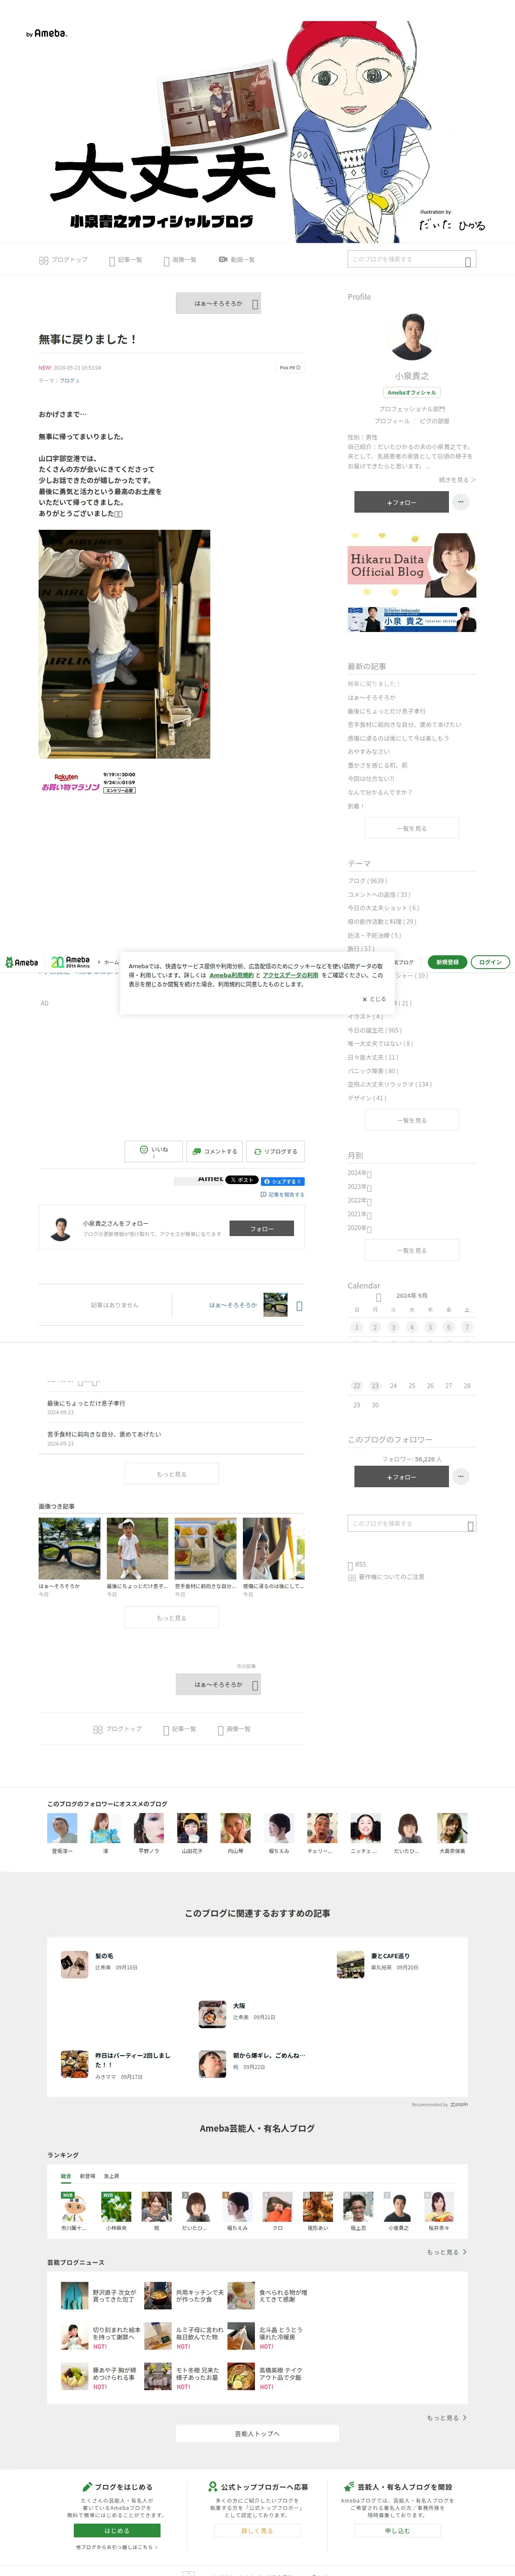515x2576 pixels.
Task: Open the テーマ ブログ link under the post title
Action: tap(69, 380)
